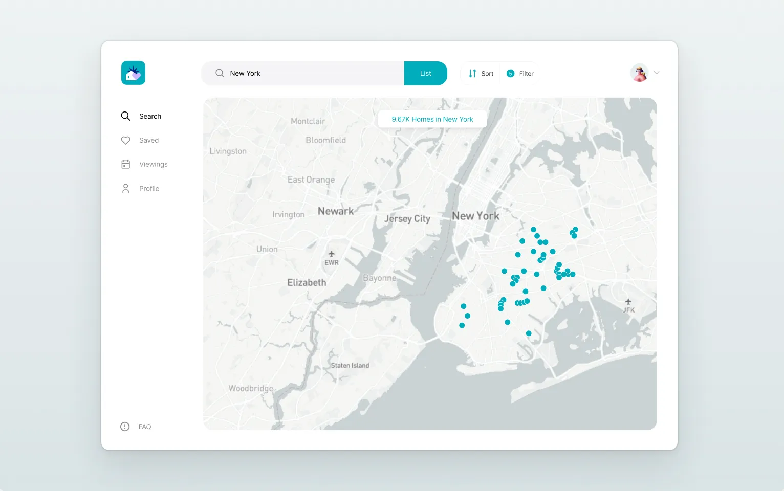This screenshot has height=491, width=784.
Task: Click the Saved heart icon
Action: pos(125,140)
